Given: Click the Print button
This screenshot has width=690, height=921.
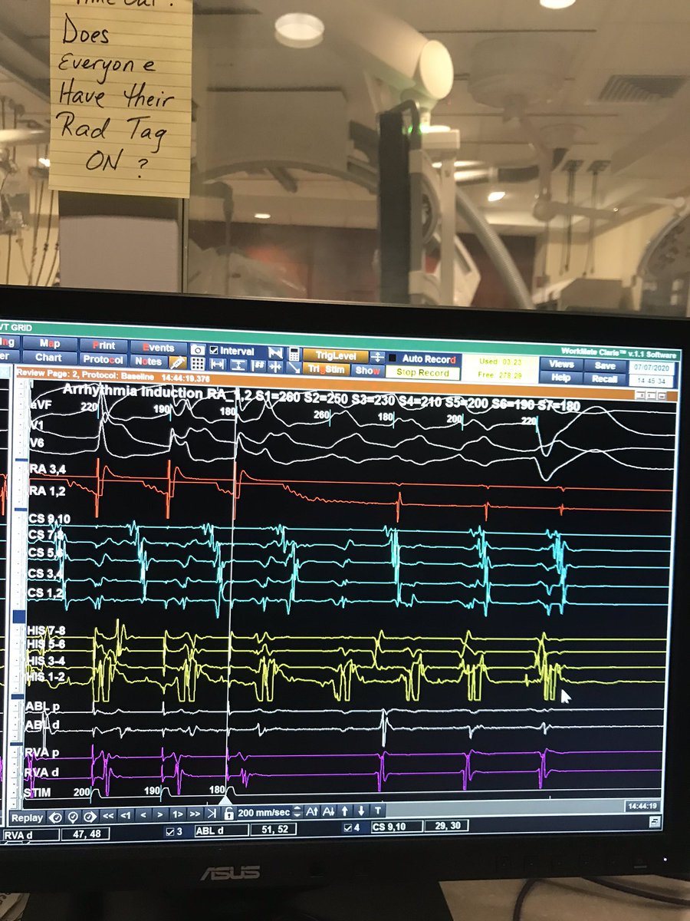Looking at the screenshot, I should [103, 345].
